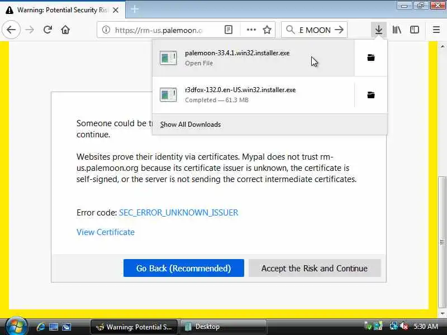
Task: Bookmark this page with the star
Action: (x=267, y=30)
